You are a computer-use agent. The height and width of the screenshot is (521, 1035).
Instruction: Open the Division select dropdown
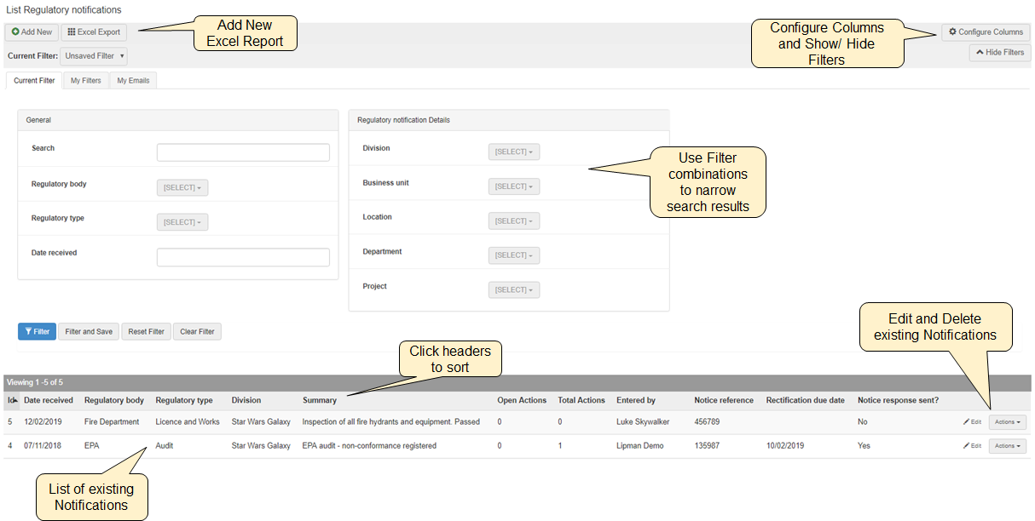(x=513, y=152)
